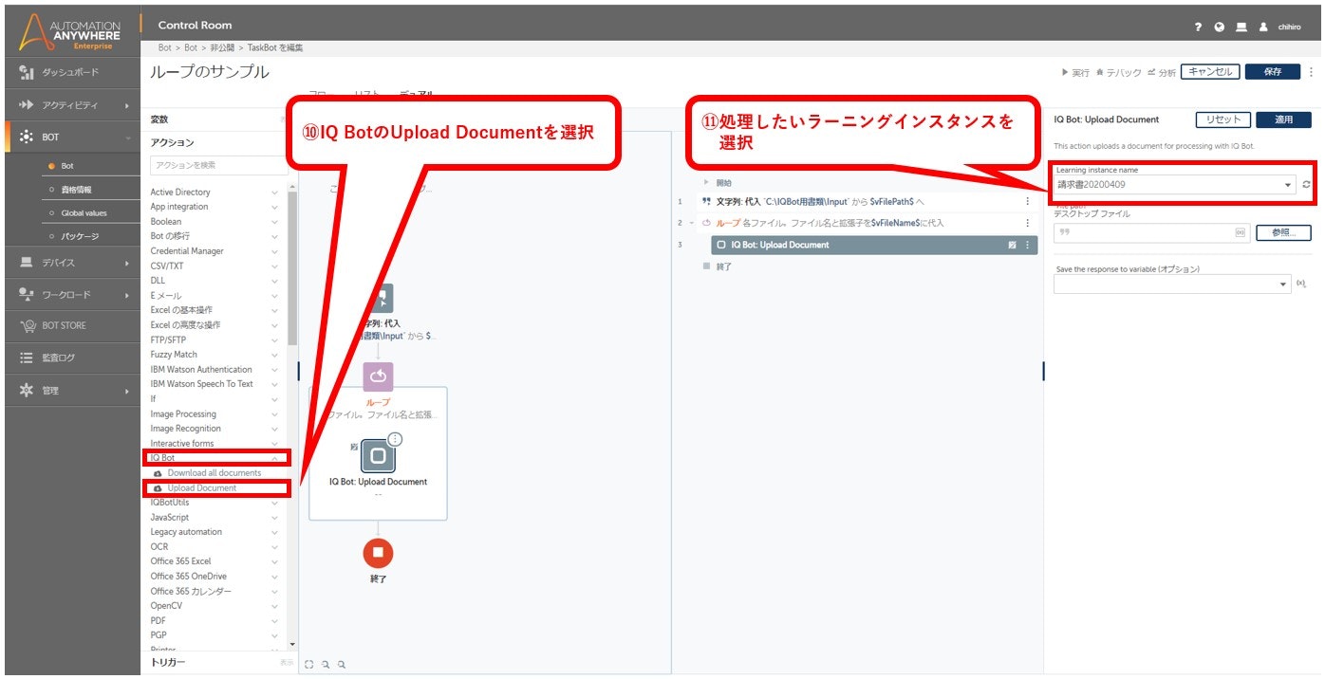The image size is (1325, 679).
Task: Select the Download all documents action
Action: [215, 473]
